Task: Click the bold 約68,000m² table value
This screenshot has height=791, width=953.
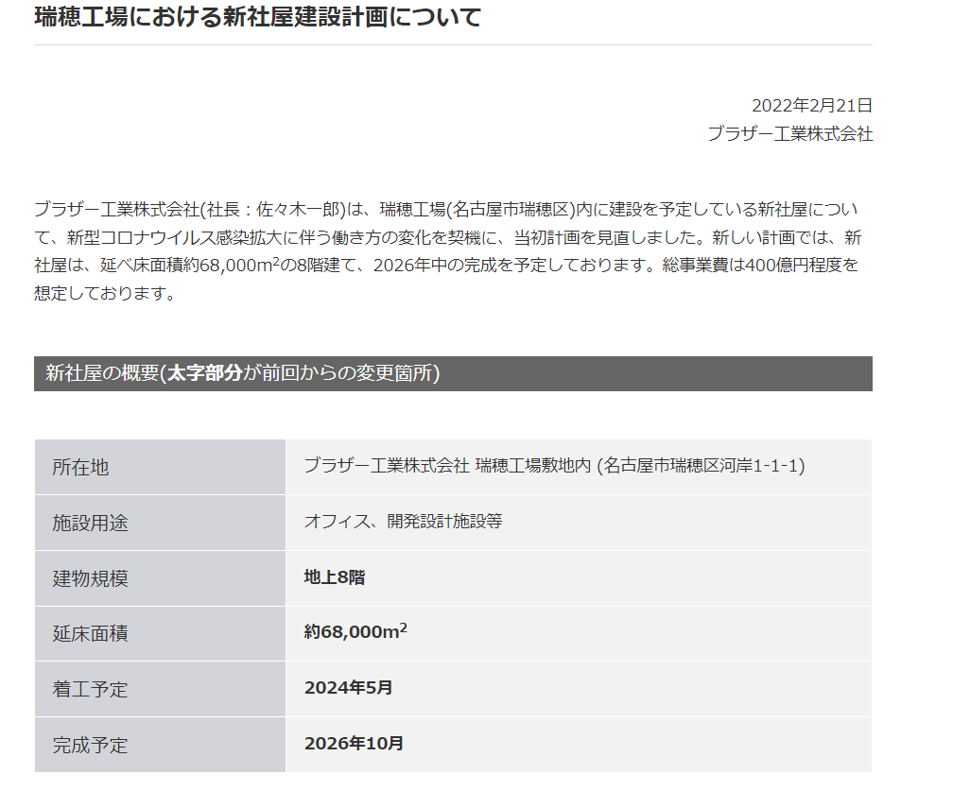Action: click(355, 632)
